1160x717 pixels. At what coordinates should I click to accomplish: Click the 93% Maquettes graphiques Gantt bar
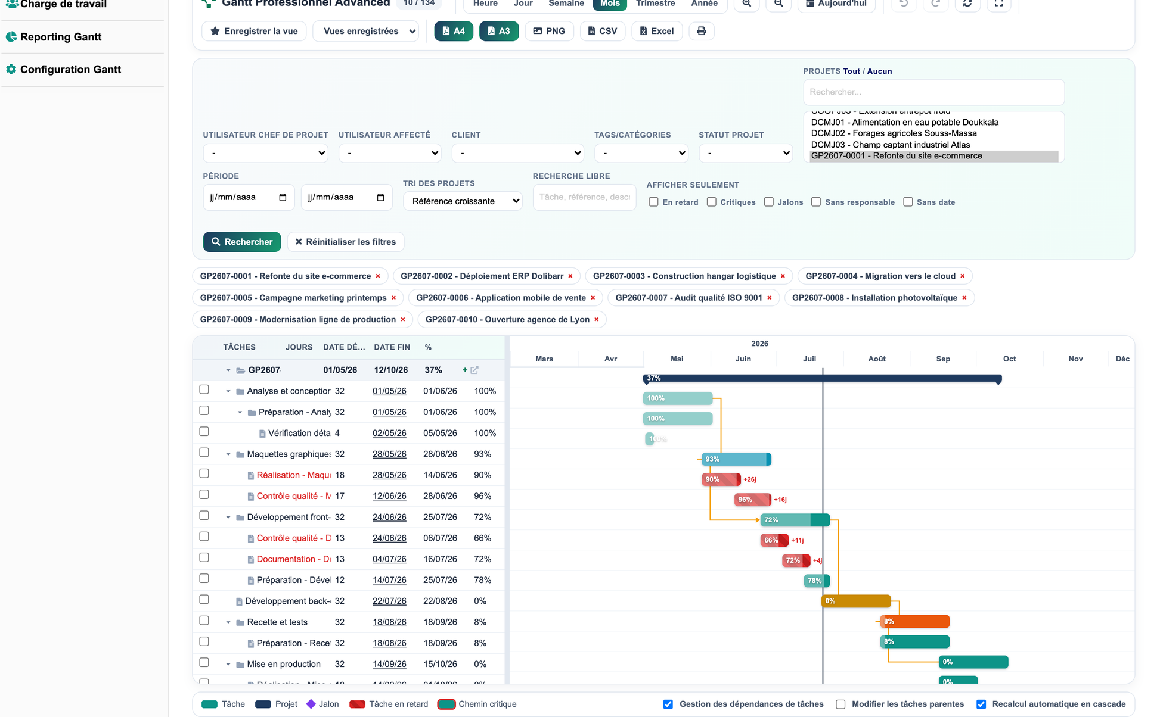point(736,459)
